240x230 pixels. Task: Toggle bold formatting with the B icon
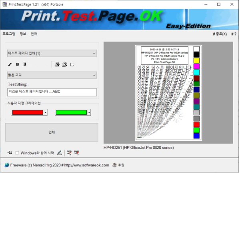tap(18, 64)
